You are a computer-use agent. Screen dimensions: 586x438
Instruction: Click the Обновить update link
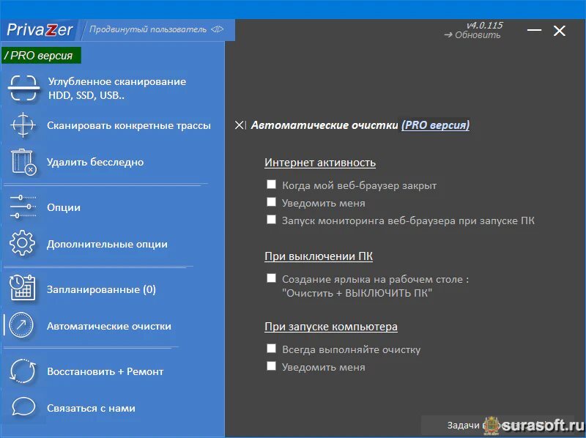tap(472, 34)
